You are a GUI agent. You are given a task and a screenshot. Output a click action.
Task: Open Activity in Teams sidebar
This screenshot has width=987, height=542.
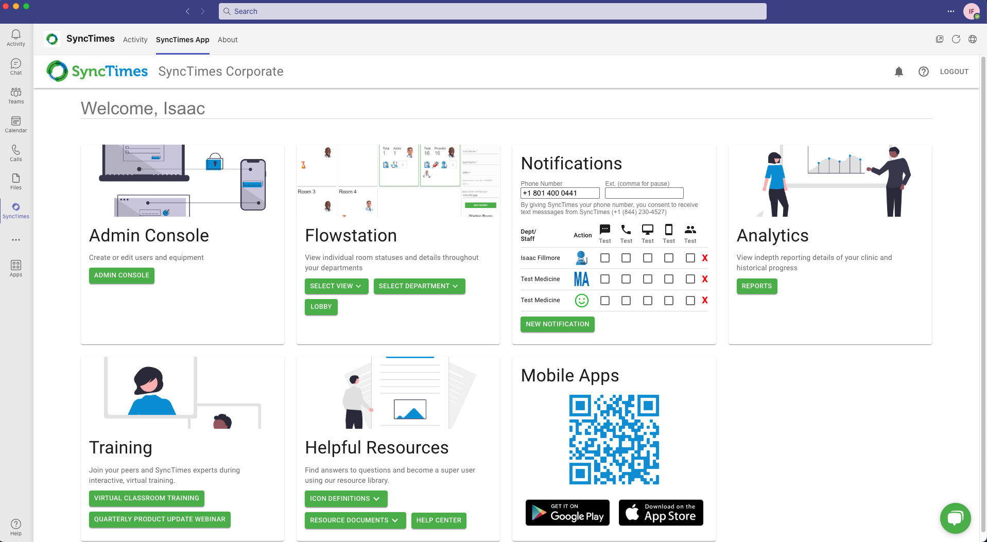[x=16, y=38]
